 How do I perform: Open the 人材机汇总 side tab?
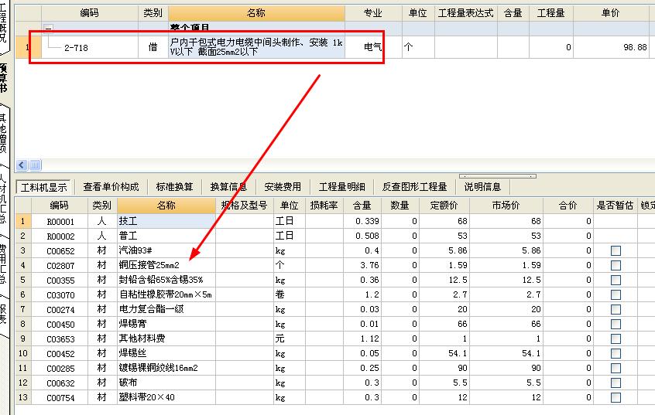(x=4, y=198)
